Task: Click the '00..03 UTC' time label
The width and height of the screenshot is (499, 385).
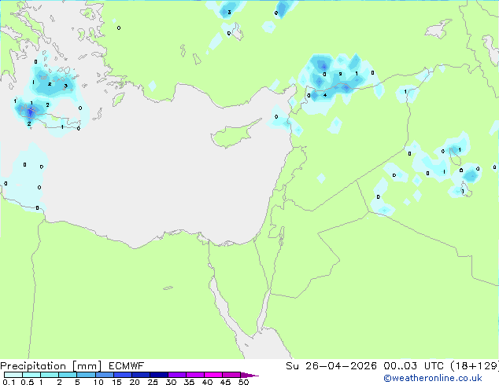Action: click(x=413, y=366)
